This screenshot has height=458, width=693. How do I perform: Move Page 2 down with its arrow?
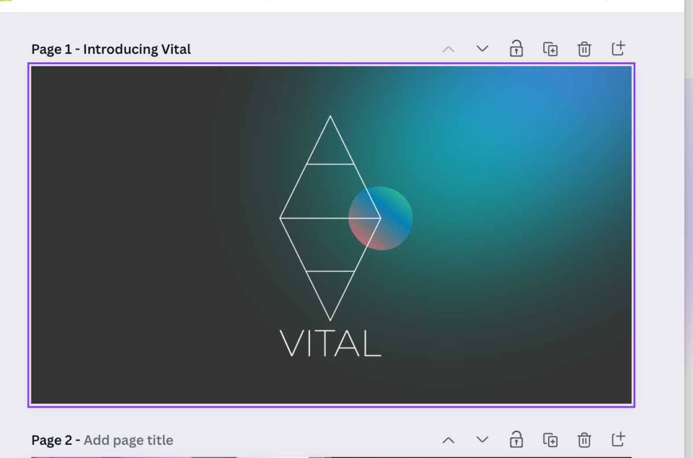(x=482, y=440)
